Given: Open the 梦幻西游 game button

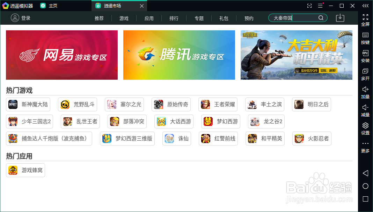Looking at the screenshot, I should 221,121.
